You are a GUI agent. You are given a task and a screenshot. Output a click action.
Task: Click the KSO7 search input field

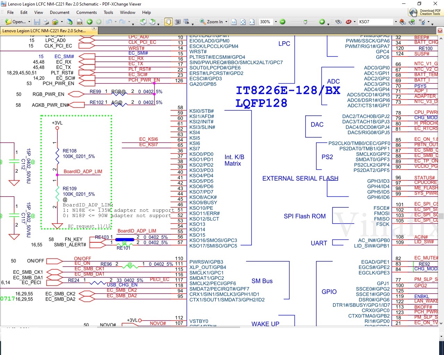[375, 22]
